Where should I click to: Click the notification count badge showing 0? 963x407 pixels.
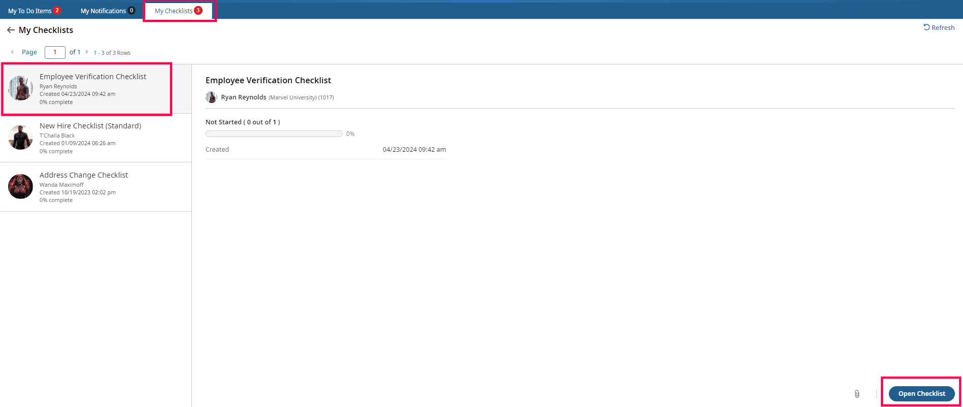tap(131, 10)
